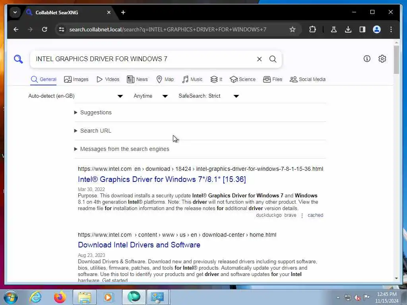Launch Internet Explorer from taskbar
Image resolution: width=407 pixels, height=305 pixels.
(35, 297)
